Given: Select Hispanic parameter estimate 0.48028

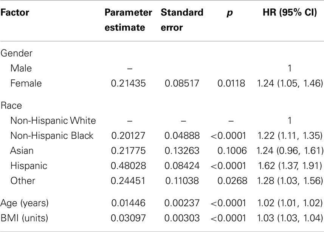Looking at the screenshot, I should (x=128, y=165).
